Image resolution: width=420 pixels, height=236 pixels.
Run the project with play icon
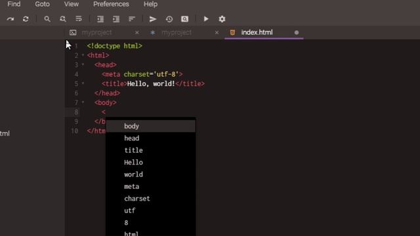[x=206, y=19]
